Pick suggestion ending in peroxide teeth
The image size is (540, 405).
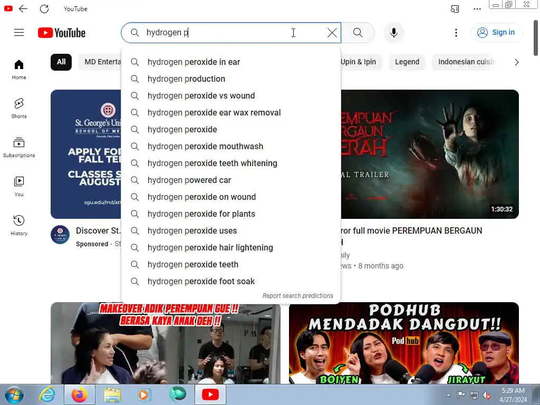point(231,265)
